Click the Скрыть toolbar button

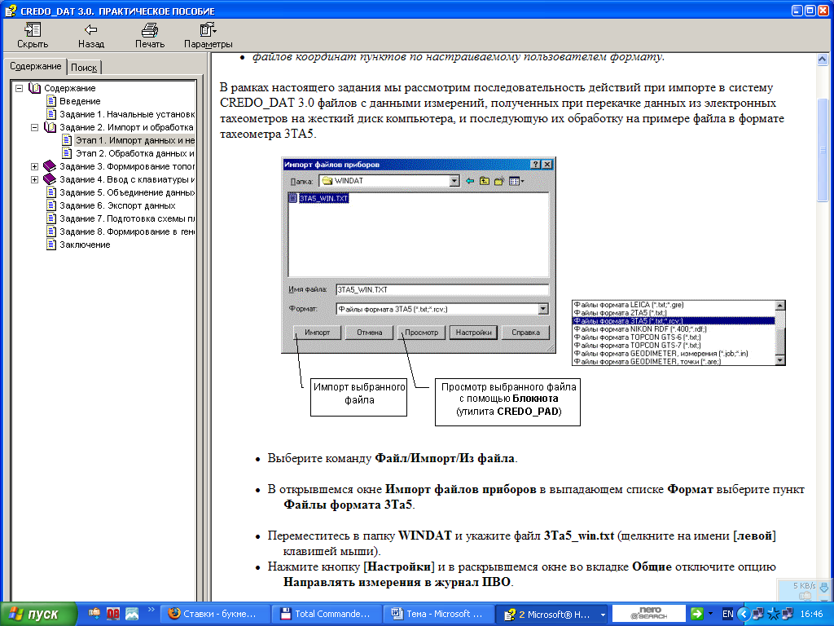point(33,36)
